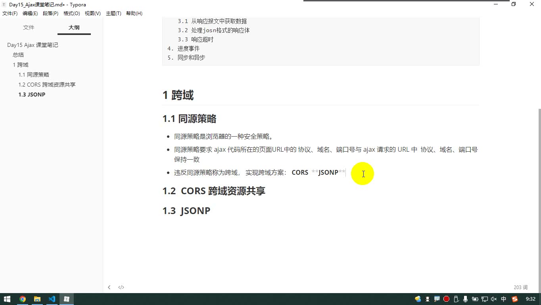Open the 视图(V) menu
This screenshot has width=541, height=305.
pos(92,14)
